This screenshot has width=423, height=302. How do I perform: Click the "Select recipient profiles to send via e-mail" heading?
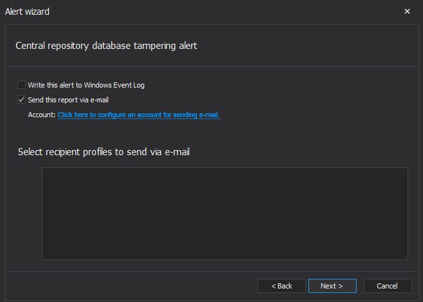104,152
